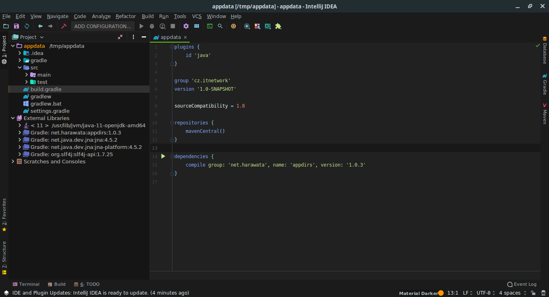Click the Run gutter arrow beside dependencies
The image size is (549, 297).
click(163, 156)
